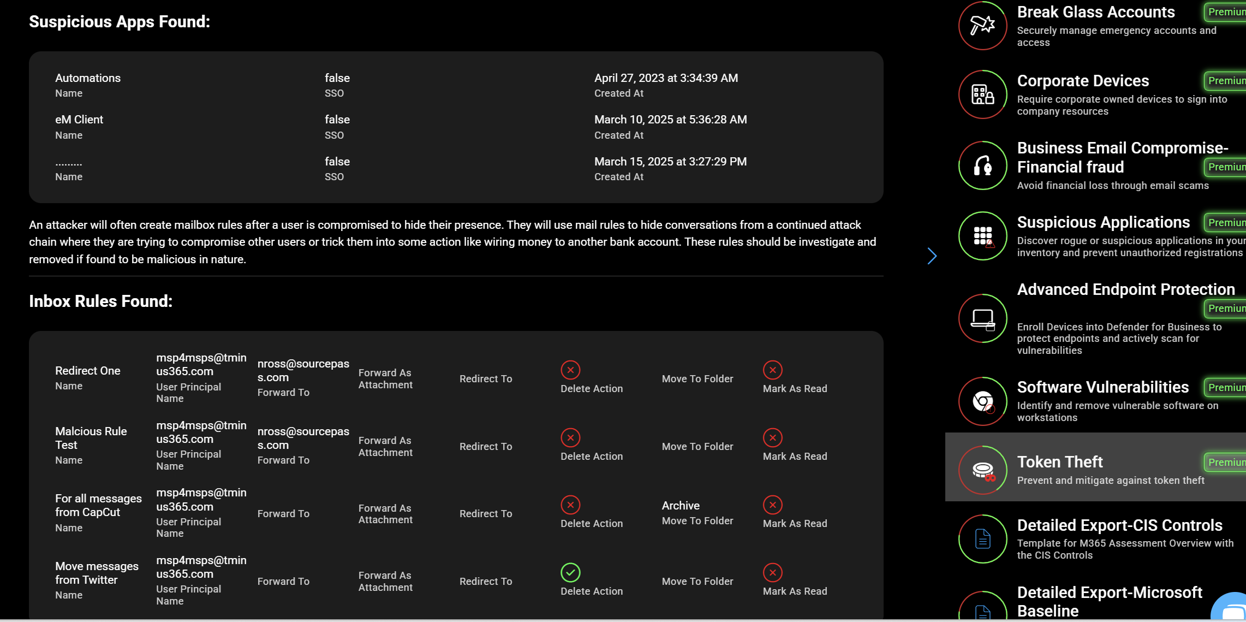Viewport: 1246px width, 622px height.
Task: Expand the side panel with blue chevron
Action: click(932, 256)
